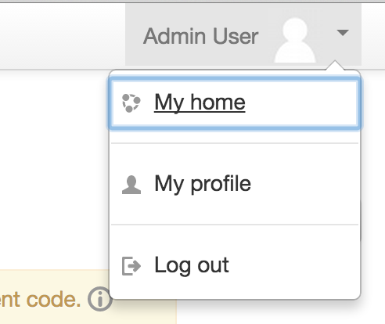The image size is (385, 324).
Task: Click the empty header bar left of Admin User
Action: click(63, 36)
